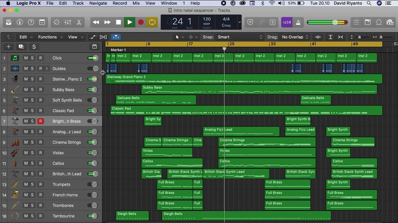
Task: Click the Fast Forward transport button
Action: (107, 22)
